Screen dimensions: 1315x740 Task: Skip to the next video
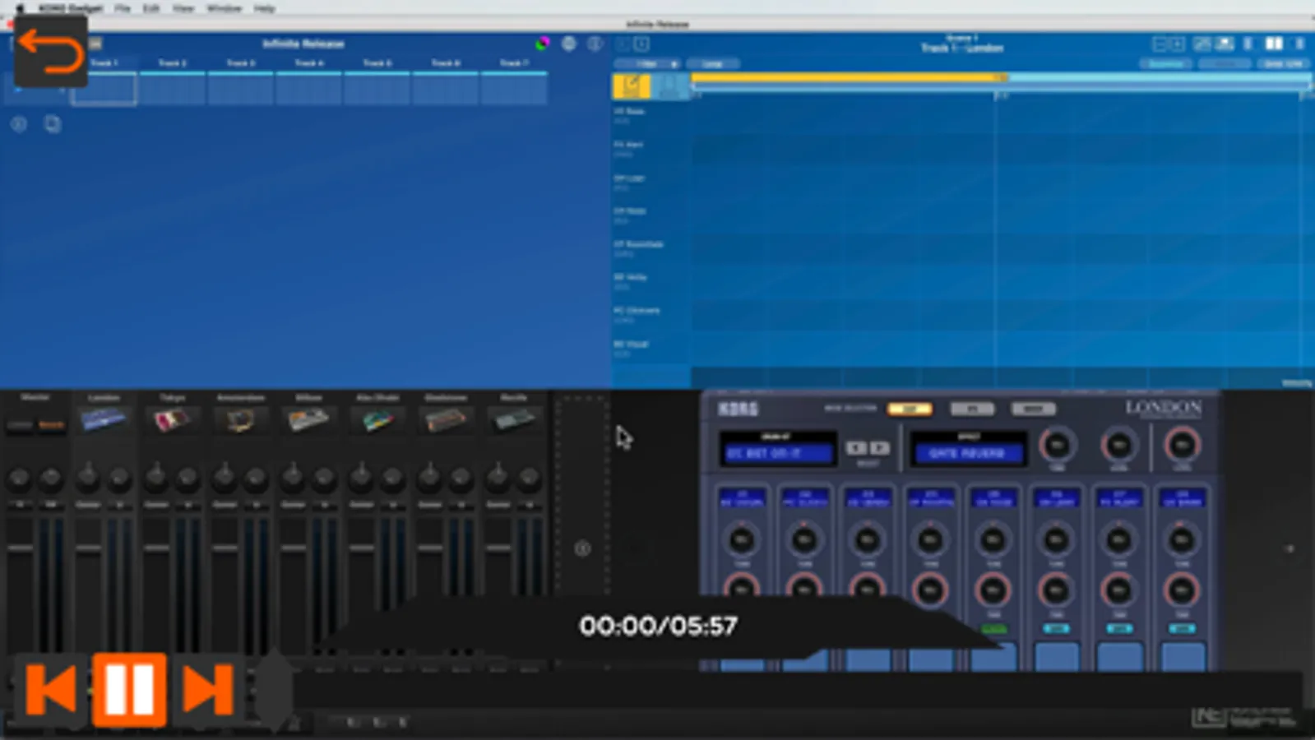point(207,689)
